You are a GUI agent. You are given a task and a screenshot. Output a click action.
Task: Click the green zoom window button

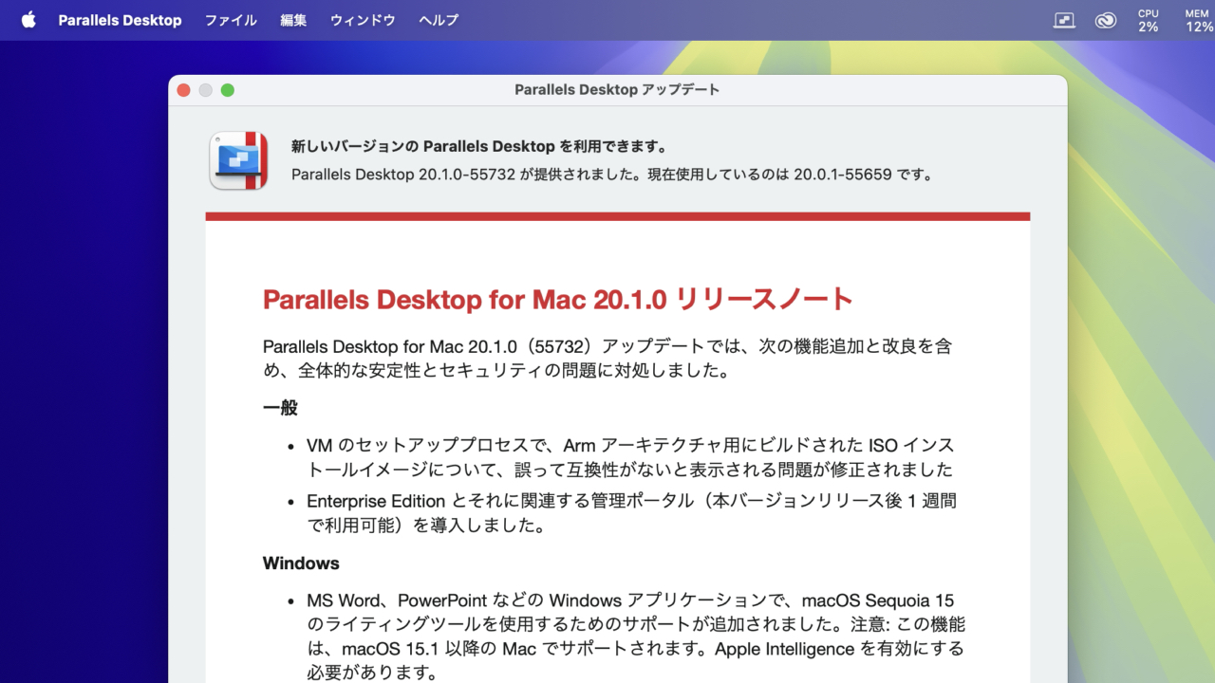[227, 90]
